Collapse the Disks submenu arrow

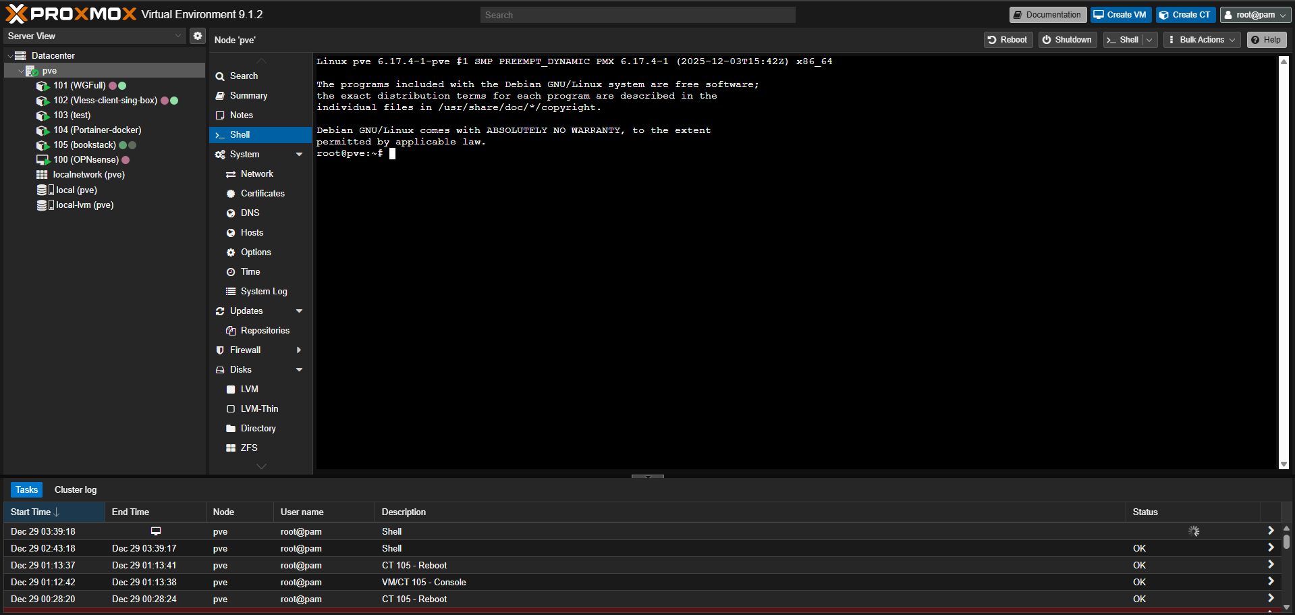coord(299,369)
